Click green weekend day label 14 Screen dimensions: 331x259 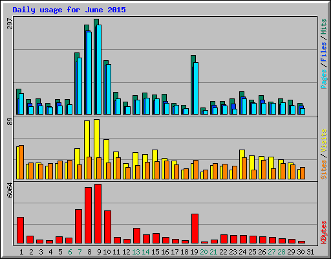point(145,252)
